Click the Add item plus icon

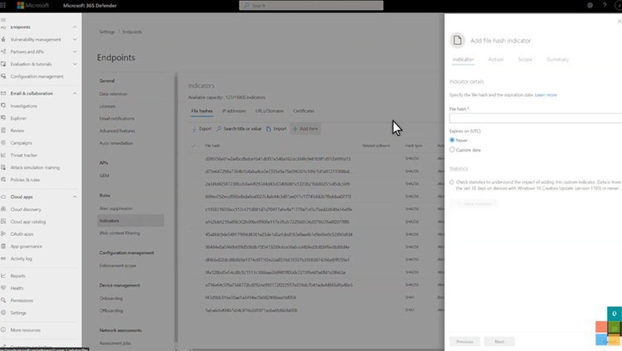coord(294,129)
